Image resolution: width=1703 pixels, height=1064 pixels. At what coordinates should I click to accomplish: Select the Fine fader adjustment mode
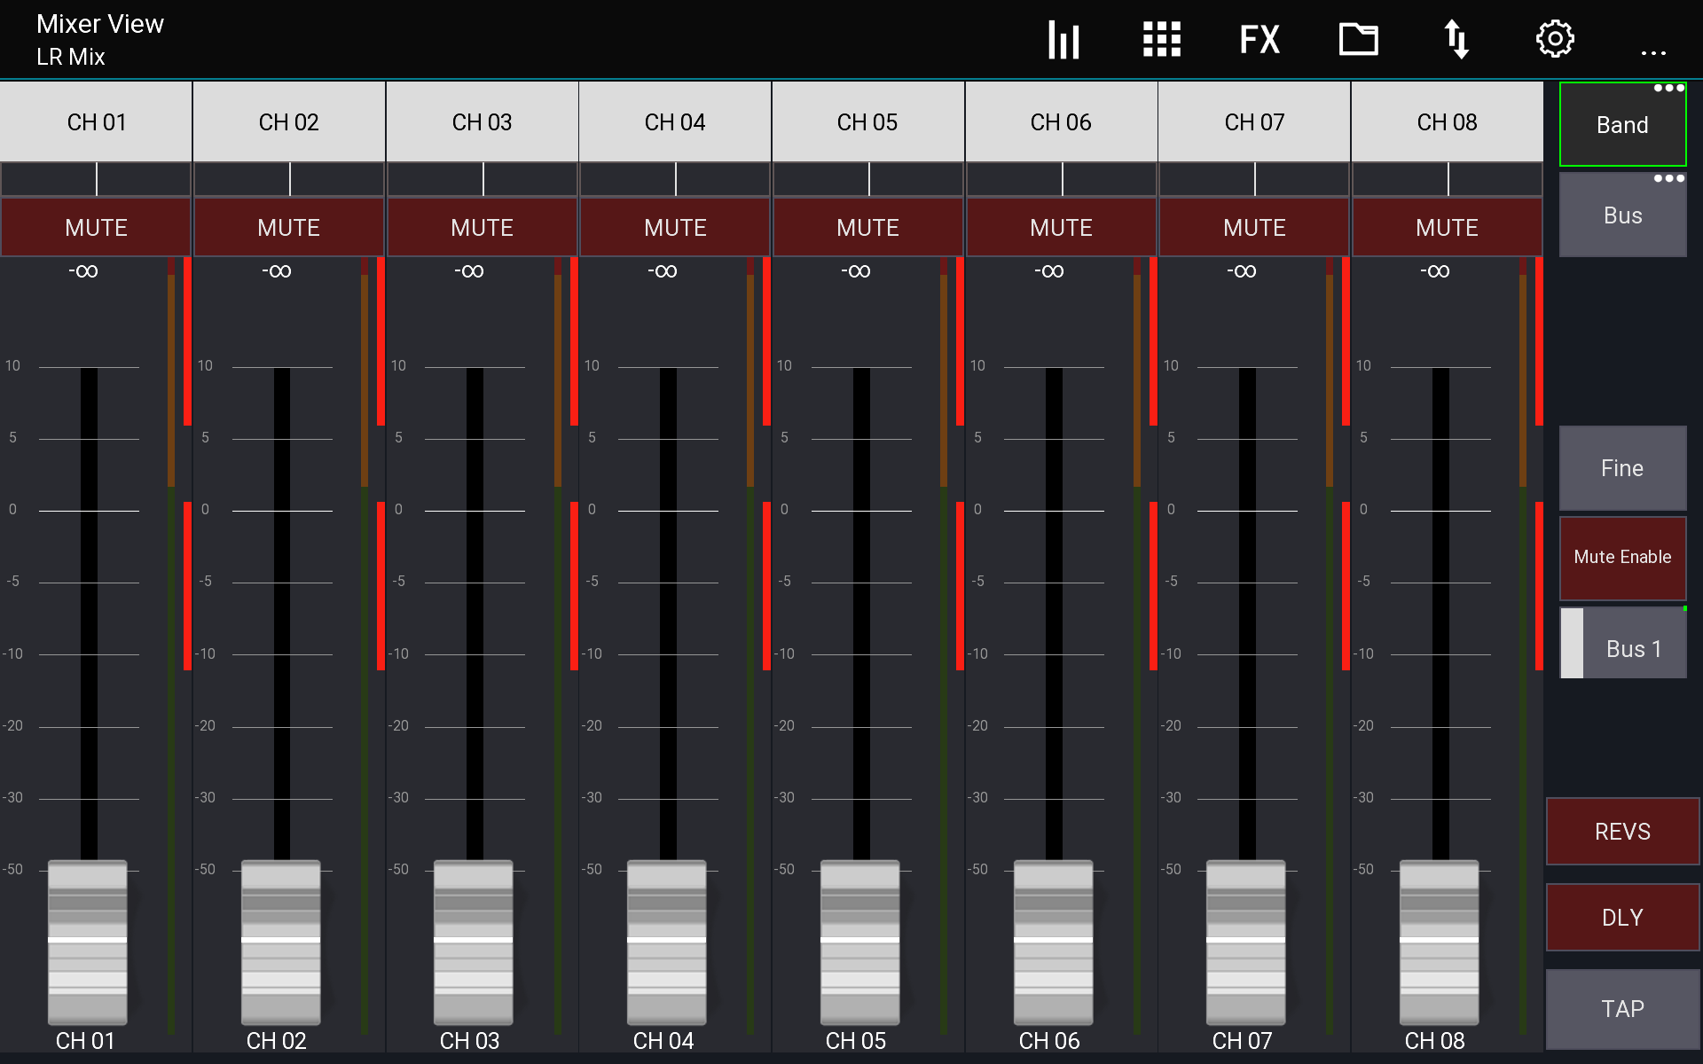[1622, 468]
